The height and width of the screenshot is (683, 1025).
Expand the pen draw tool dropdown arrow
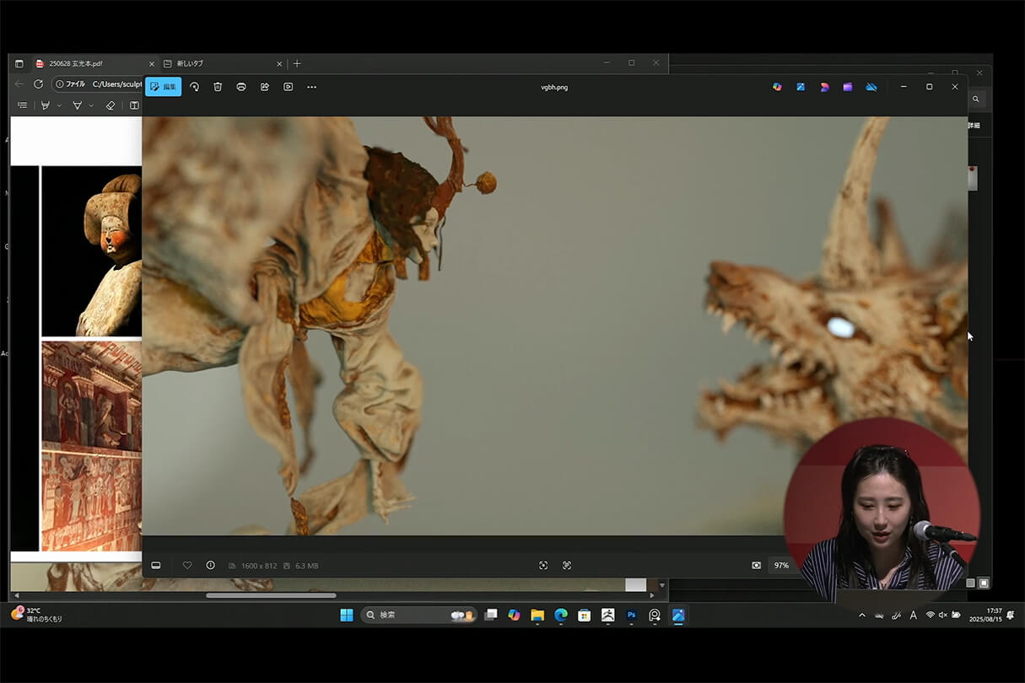[90, 105]
